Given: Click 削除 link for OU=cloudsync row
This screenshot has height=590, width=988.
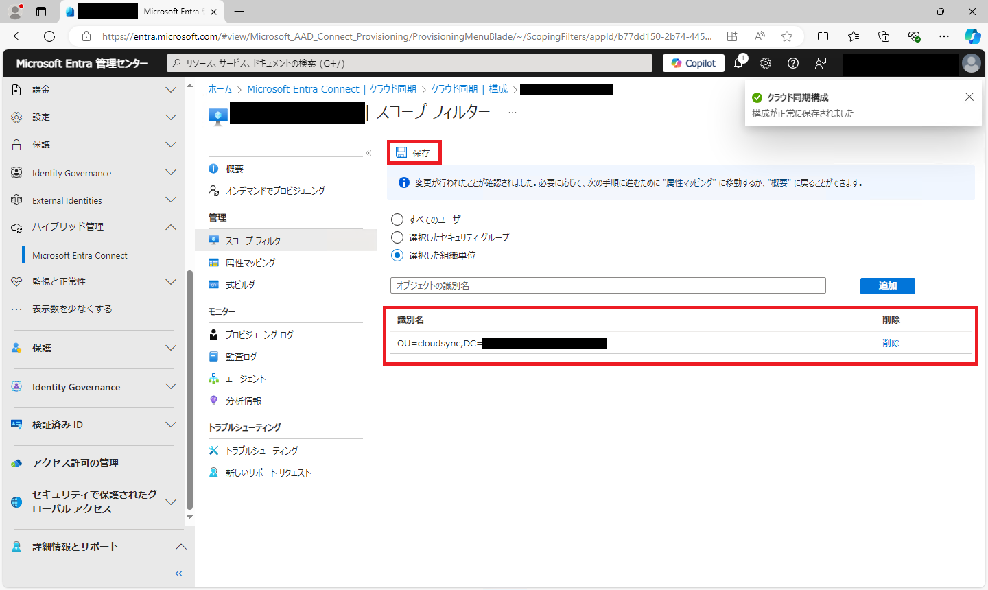Looking at the screenshot, I should click(x=891, y=343).
